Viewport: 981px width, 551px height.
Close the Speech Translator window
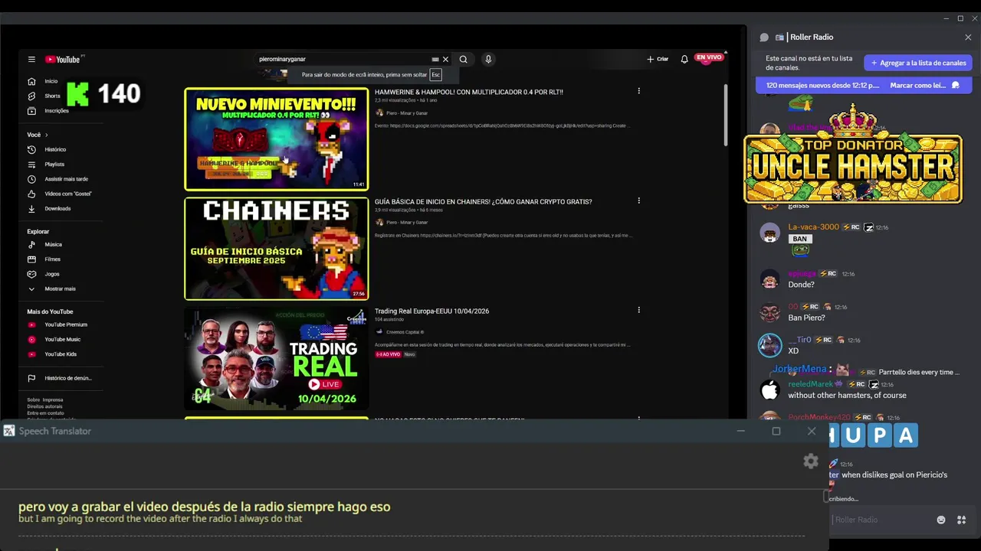(x=812, y=432)
